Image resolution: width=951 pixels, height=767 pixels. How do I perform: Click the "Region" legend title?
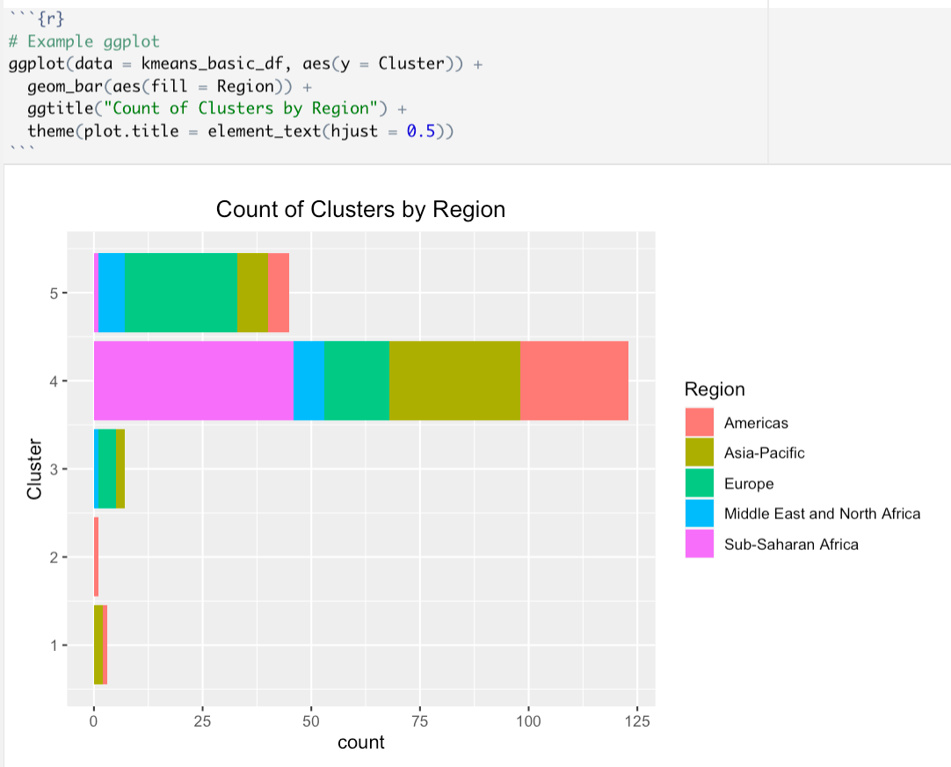click(715, 390)
